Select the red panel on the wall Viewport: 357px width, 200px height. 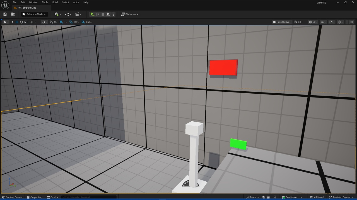tap(223, 67)
